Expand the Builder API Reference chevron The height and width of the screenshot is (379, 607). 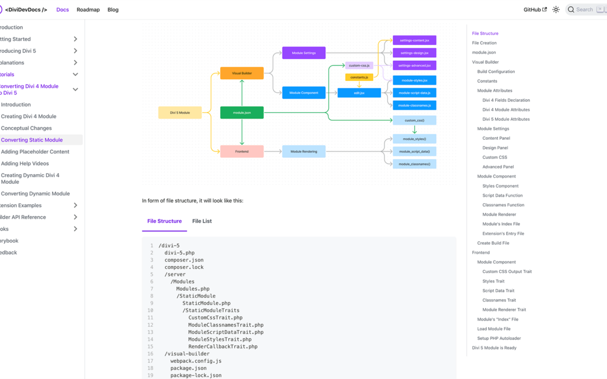pos(75,217)
